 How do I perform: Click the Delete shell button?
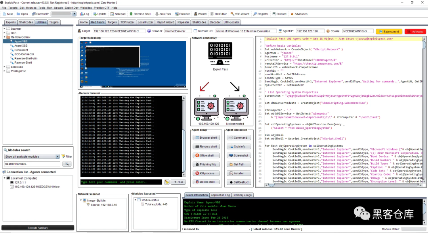[x=206, y=182]
